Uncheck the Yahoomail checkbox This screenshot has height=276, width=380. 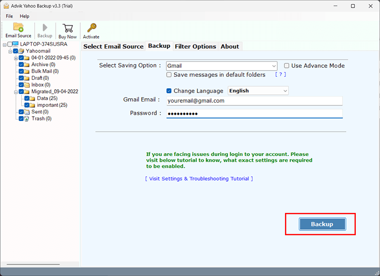(x=16, y=51)
